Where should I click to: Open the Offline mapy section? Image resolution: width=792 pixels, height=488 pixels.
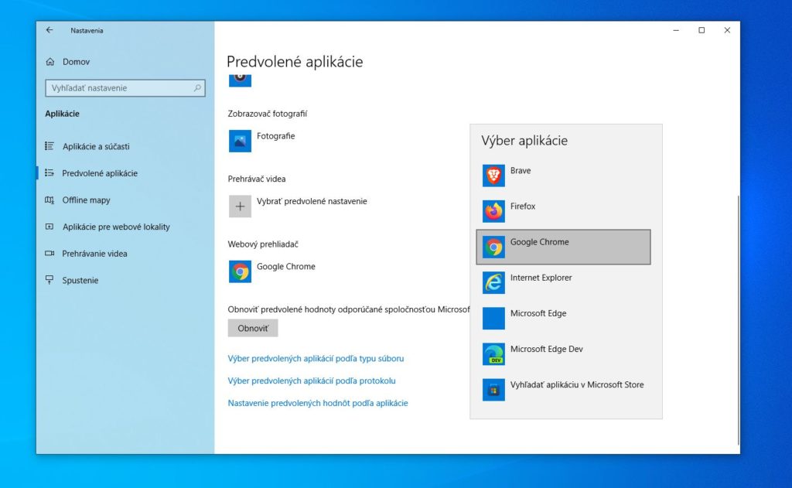pyautogui.click(x=86, y=200)
